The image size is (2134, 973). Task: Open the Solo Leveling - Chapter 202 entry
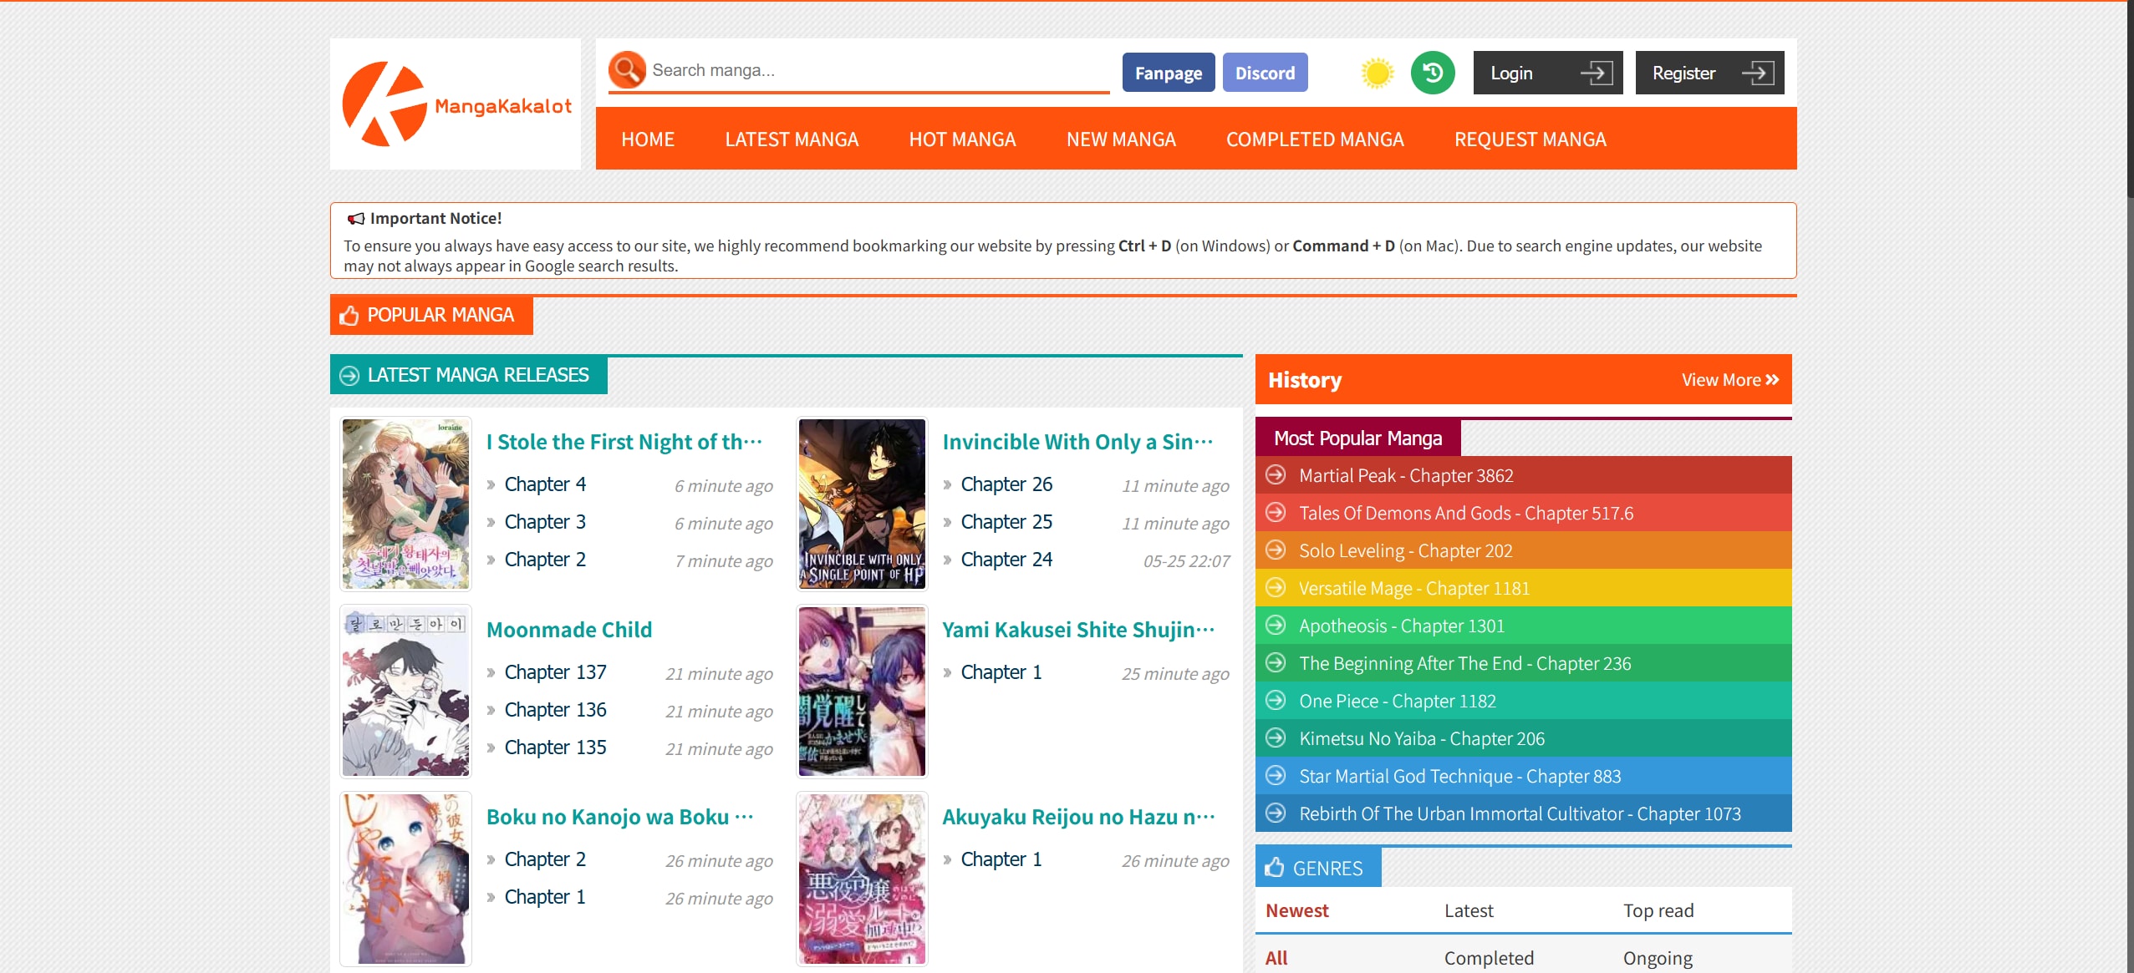pos(1524,550)
